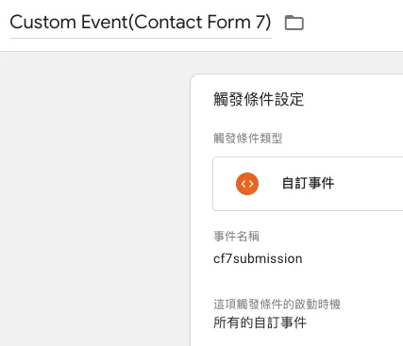
Task: Click the underline beneath the trigger name
Action: [x=141, y=39]
